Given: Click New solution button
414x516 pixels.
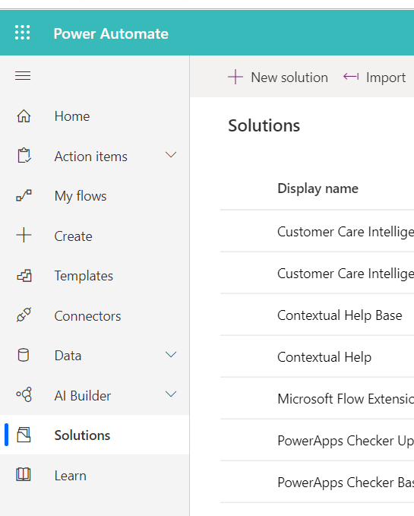Looking at the screenshot, I should tap(278, 78).
